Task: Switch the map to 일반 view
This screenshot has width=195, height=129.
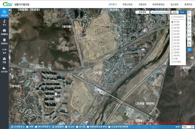Action: click(175, 12)
